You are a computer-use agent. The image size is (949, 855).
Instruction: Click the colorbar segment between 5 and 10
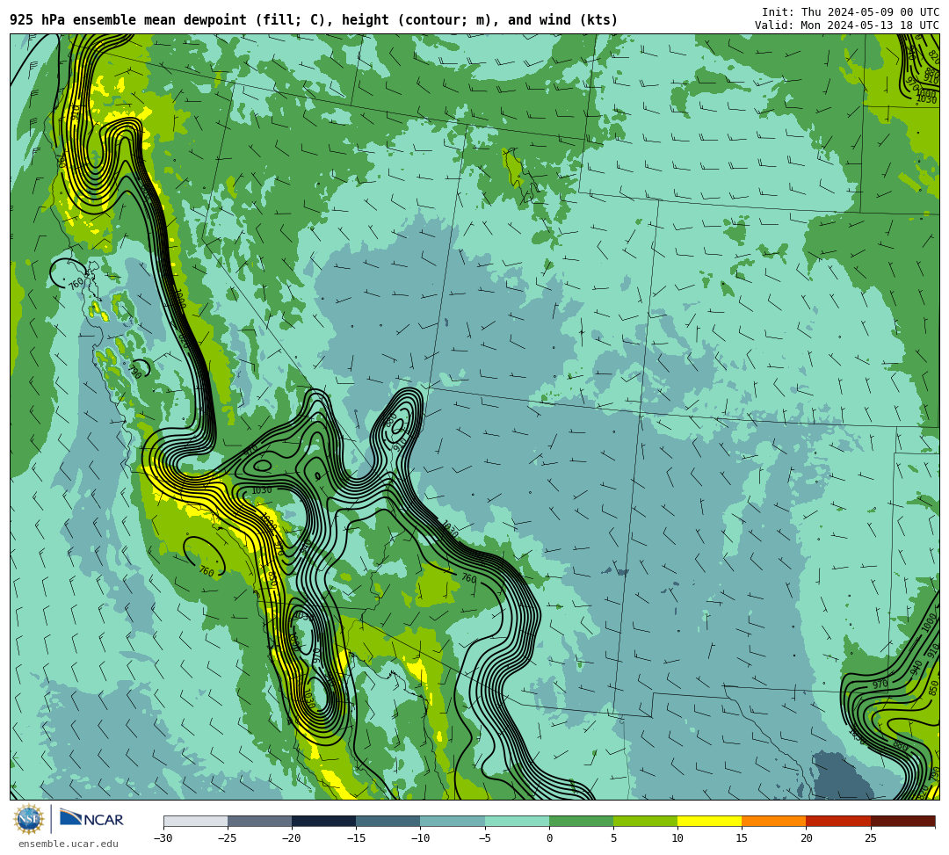(645, 821)
